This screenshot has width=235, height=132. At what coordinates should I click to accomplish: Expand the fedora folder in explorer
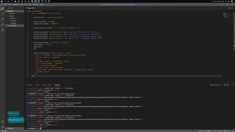(15, 14)
